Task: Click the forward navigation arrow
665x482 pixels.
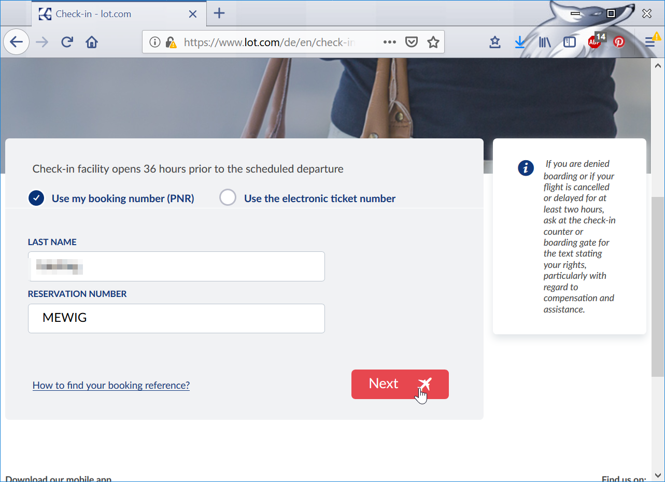Action: click(42, 42)
